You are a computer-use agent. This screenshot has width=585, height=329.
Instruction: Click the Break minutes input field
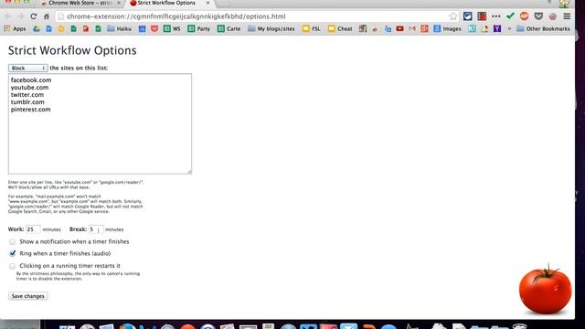point(96,229)
